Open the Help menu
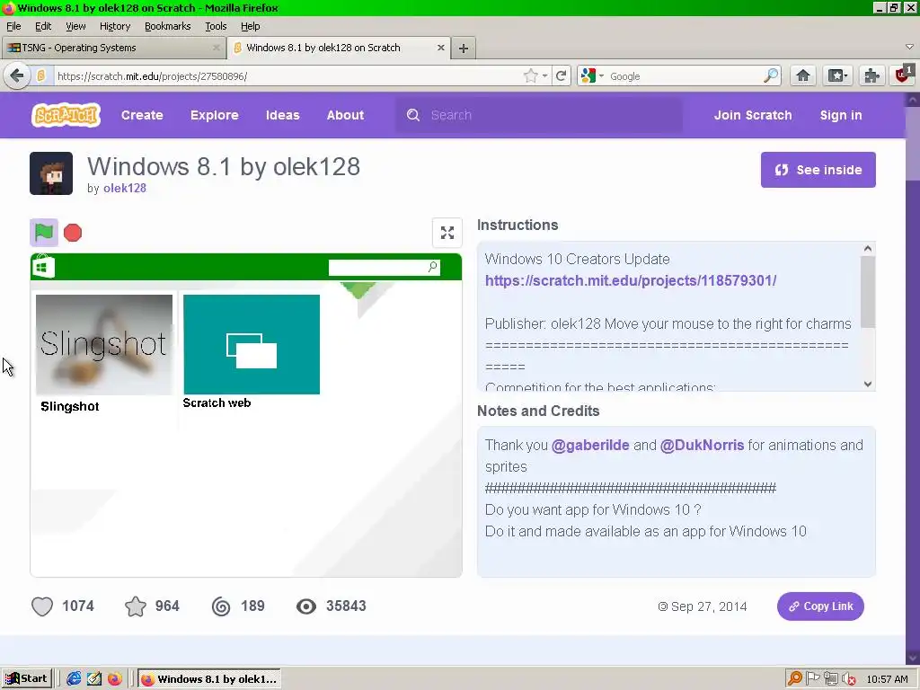The image size is (920, 690). click(250, 26)
